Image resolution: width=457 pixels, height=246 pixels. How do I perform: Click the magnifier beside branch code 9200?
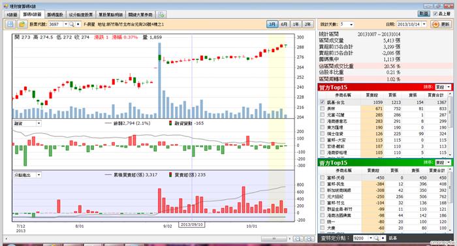(376, 238)
